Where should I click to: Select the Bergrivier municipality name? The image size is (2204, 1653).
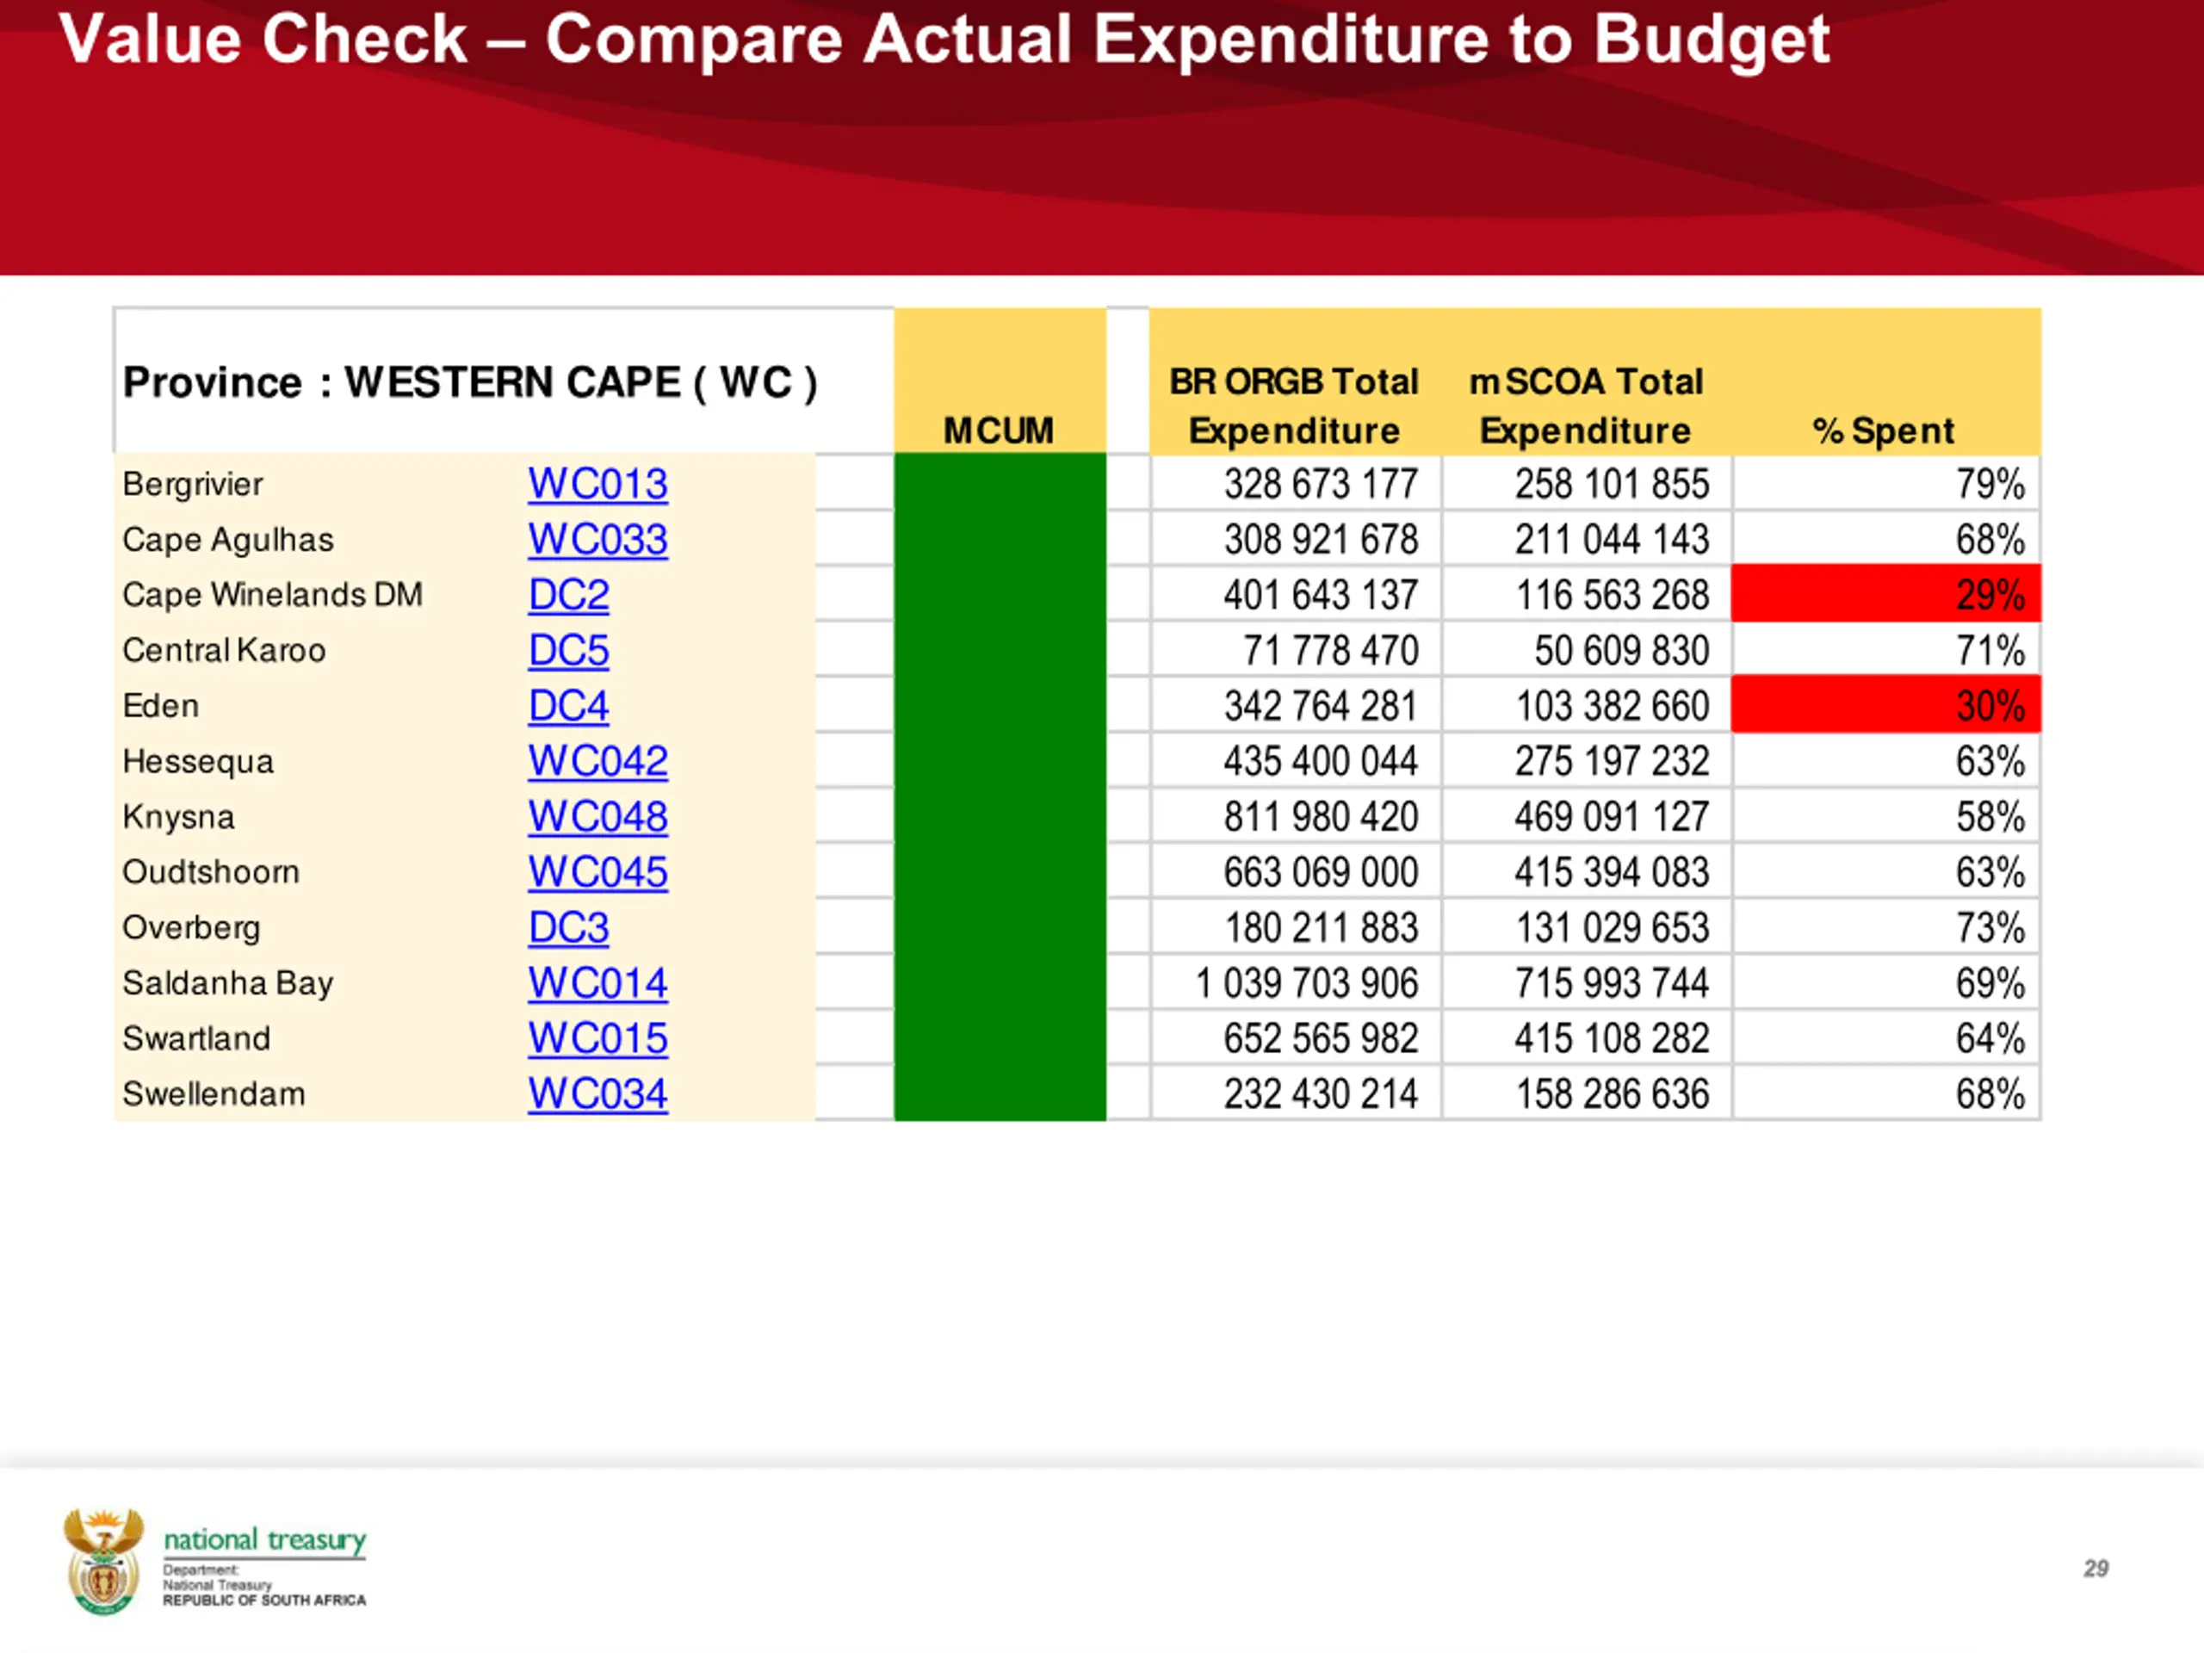coord(192,484)
